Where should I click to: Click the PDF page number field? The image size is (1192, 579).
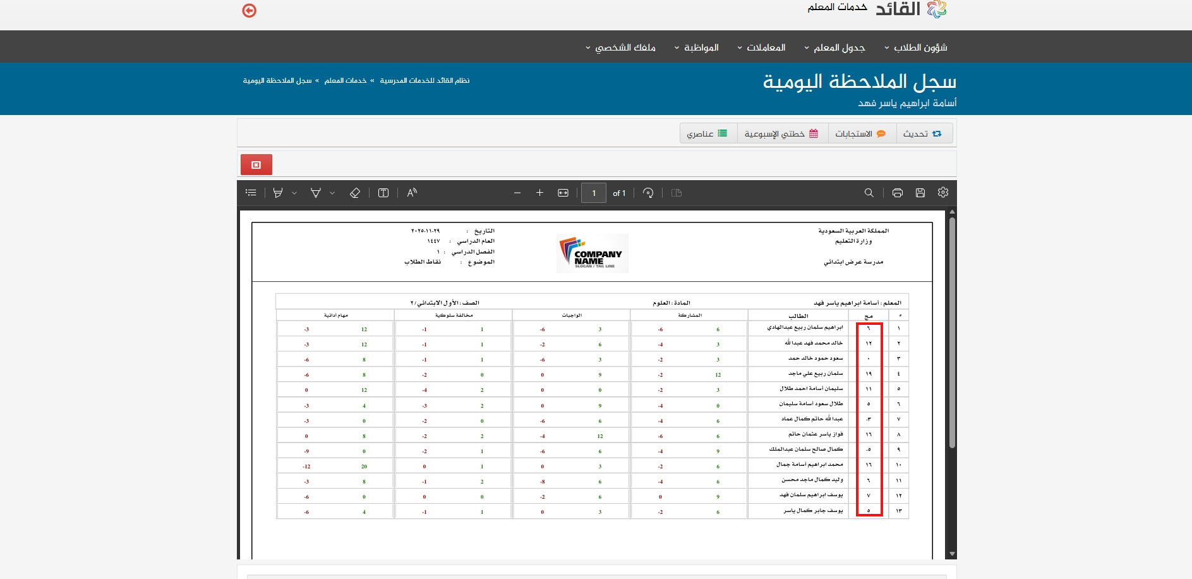(x=594, y=193)
